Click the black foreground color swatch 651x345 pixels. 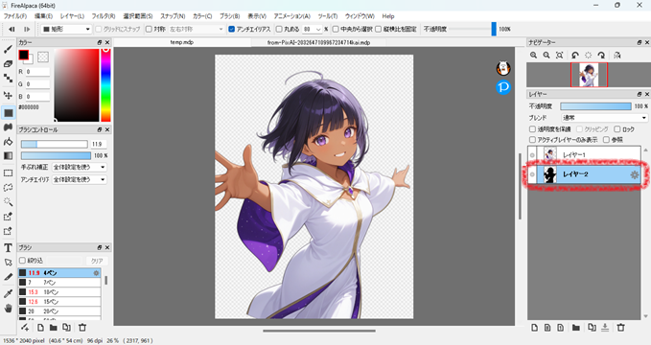pos(23,55)
